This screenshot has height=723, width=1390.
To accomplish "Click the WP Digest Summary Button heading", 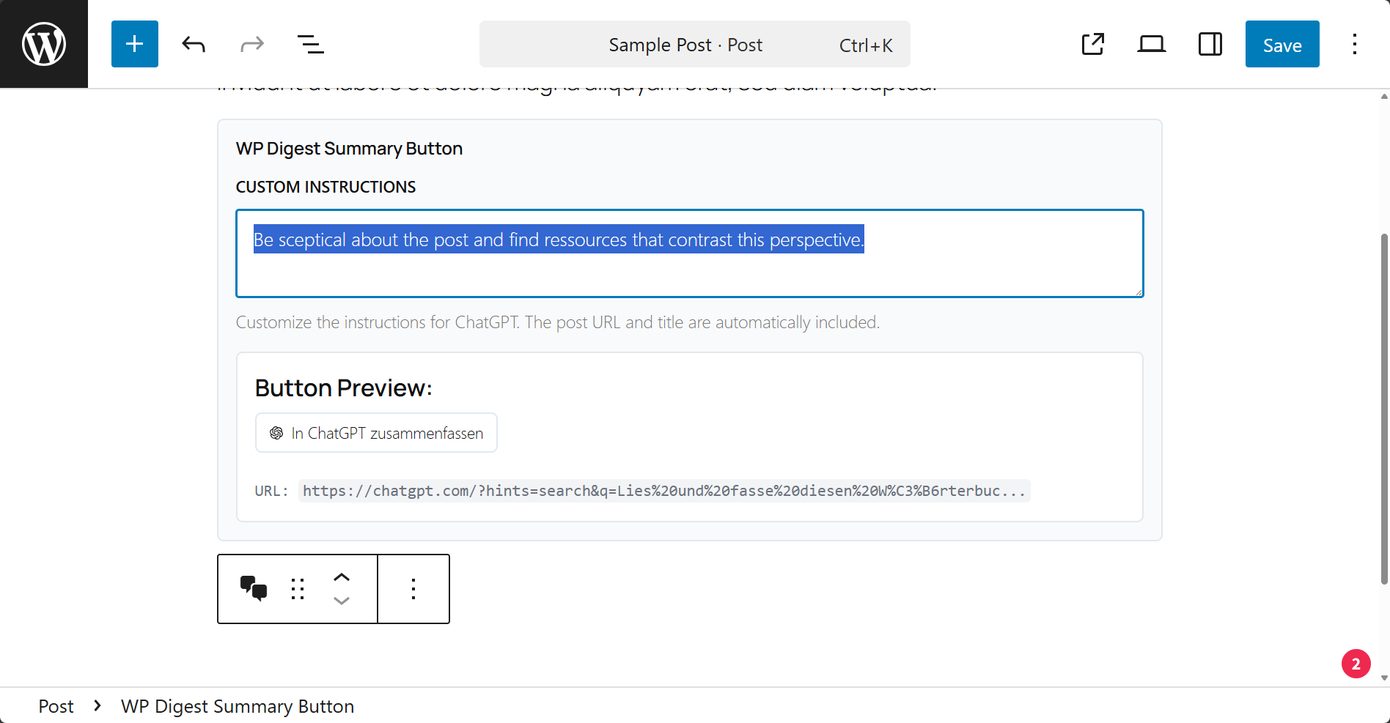I will [x=349, y=149].
